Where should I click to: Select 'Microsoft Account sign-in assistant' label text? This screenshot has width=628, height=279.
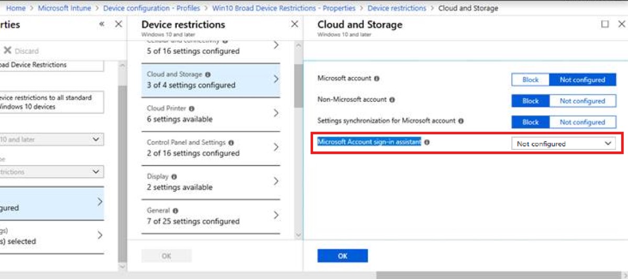369,142
